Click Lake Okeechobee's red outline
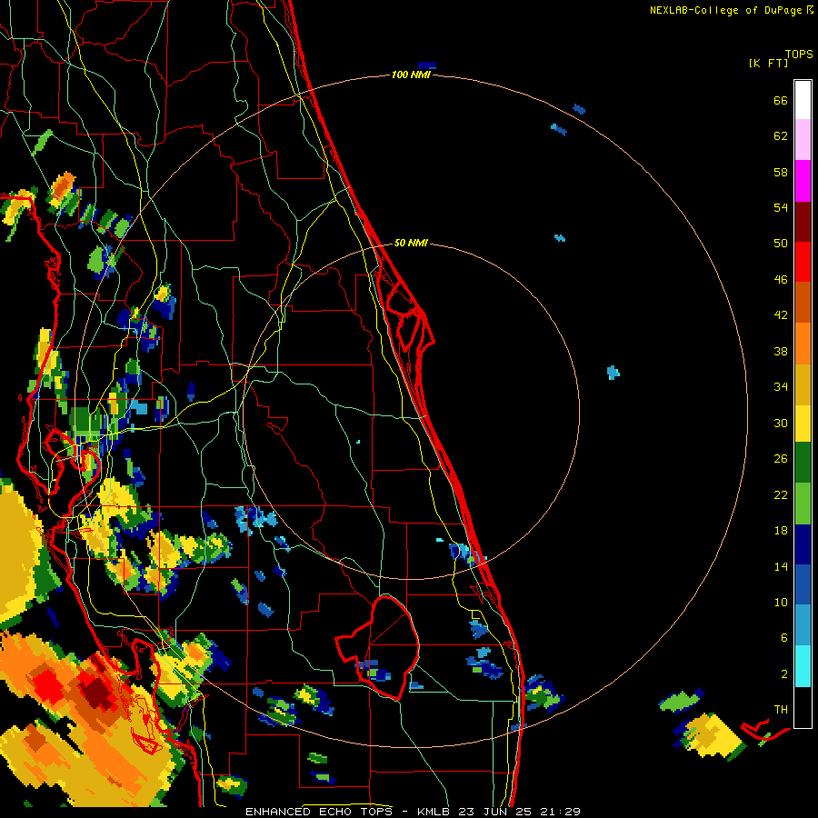The width and height of the screenshot is (818, 818). click(379, 647)
